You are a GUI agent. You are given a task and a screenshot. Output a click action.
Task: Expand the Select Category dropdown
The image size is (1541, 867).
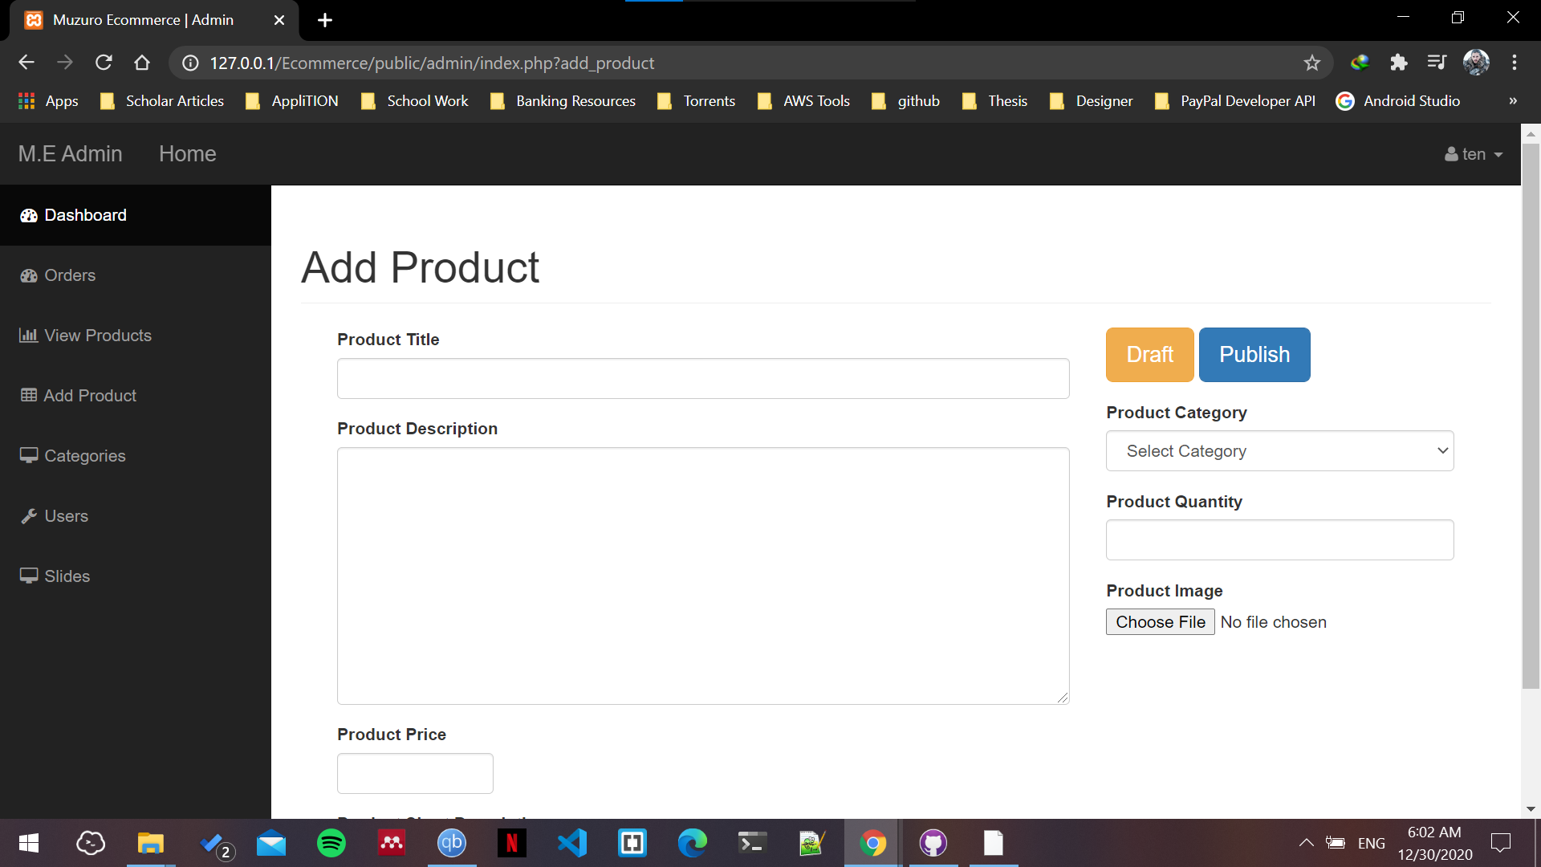[1279, 451]
